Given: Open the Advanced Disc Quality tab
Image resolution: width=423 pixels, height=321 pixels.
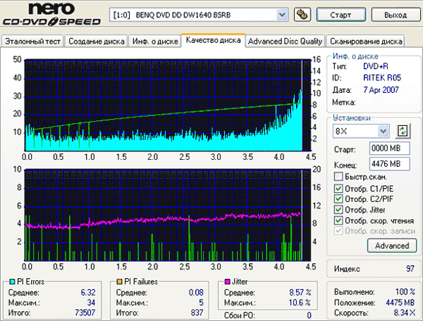Looking at the screenshot, I should point(285,42).
